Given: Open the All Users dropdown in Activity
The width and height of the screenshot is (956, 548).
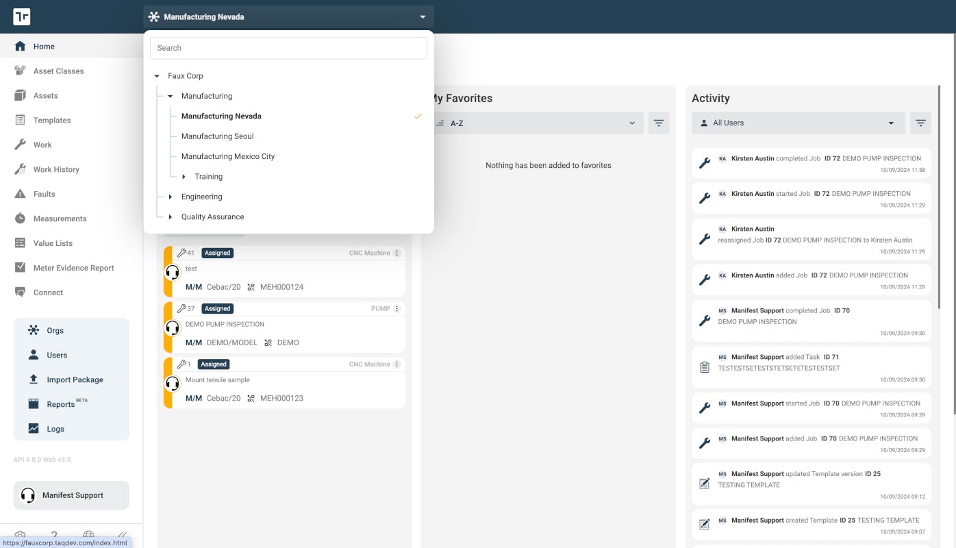Looking at the screenshot, I should pos(798,123).
